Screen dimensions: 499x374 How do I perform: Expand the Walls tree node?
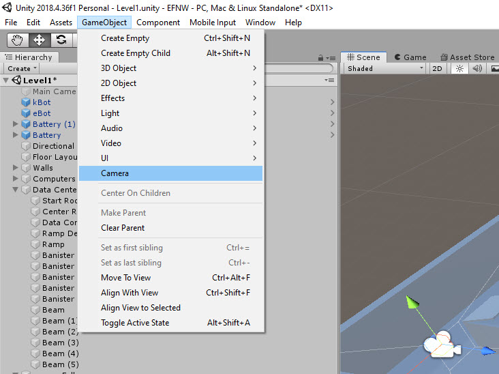click(x=16, y=168)
